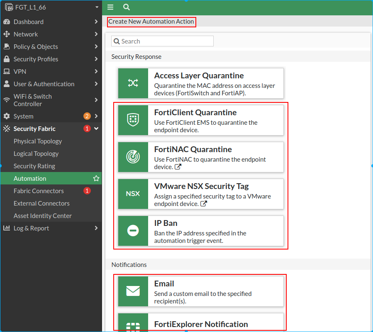Image resolution: width=373 pixels, height=332 pixels.
Task: Click the Email envelope icon
Action: click(133, 291)
